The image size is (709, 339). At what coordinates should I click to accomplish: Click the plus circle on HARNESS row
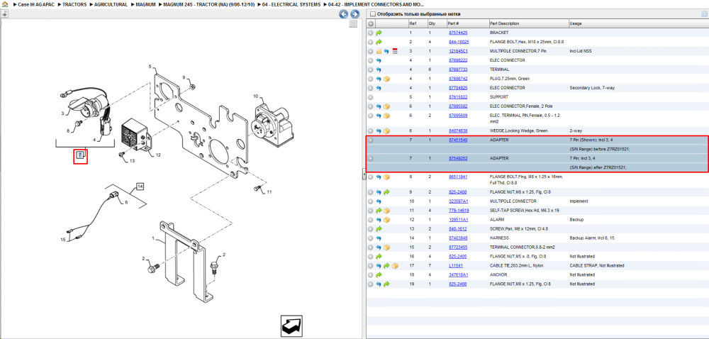(x=370, y=238)
